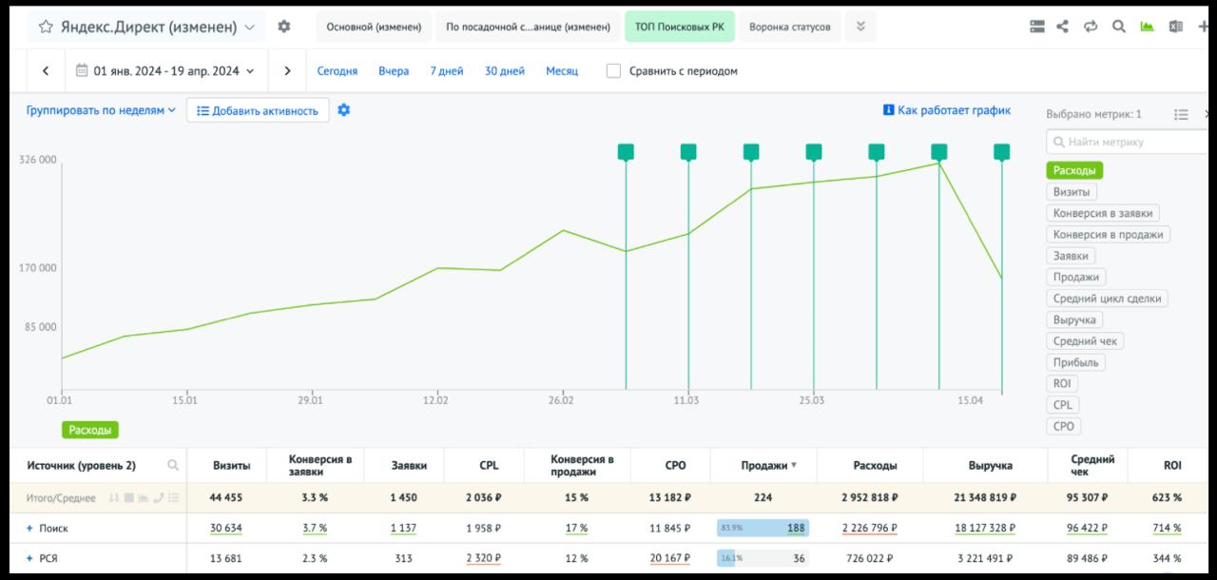
Task: Switch to 'Воронка статусов' tab
Action: 789,28
